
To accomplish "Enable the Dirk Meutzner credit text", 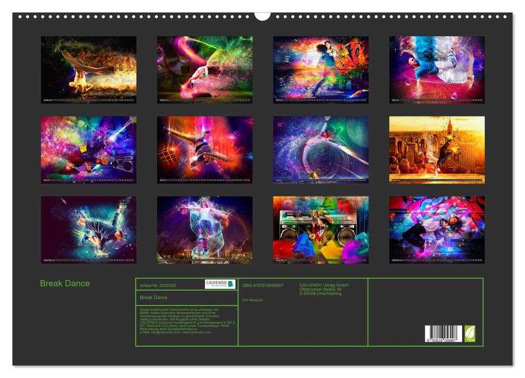I will [252, 300].
